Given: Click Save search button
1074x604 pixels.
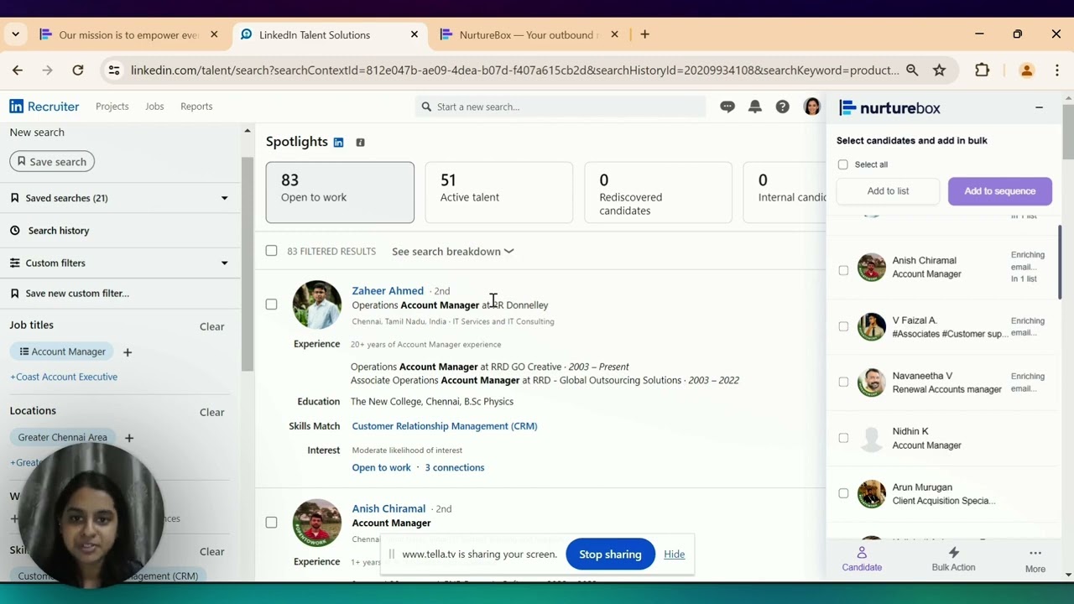Looking at the screenshot, I should point(52,161).
